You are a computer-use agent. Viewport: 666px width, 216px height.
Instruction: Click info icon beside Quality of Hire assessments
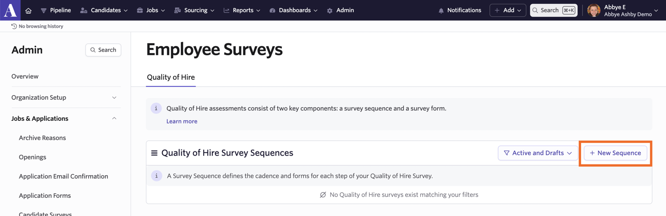(x=156, y=108)
